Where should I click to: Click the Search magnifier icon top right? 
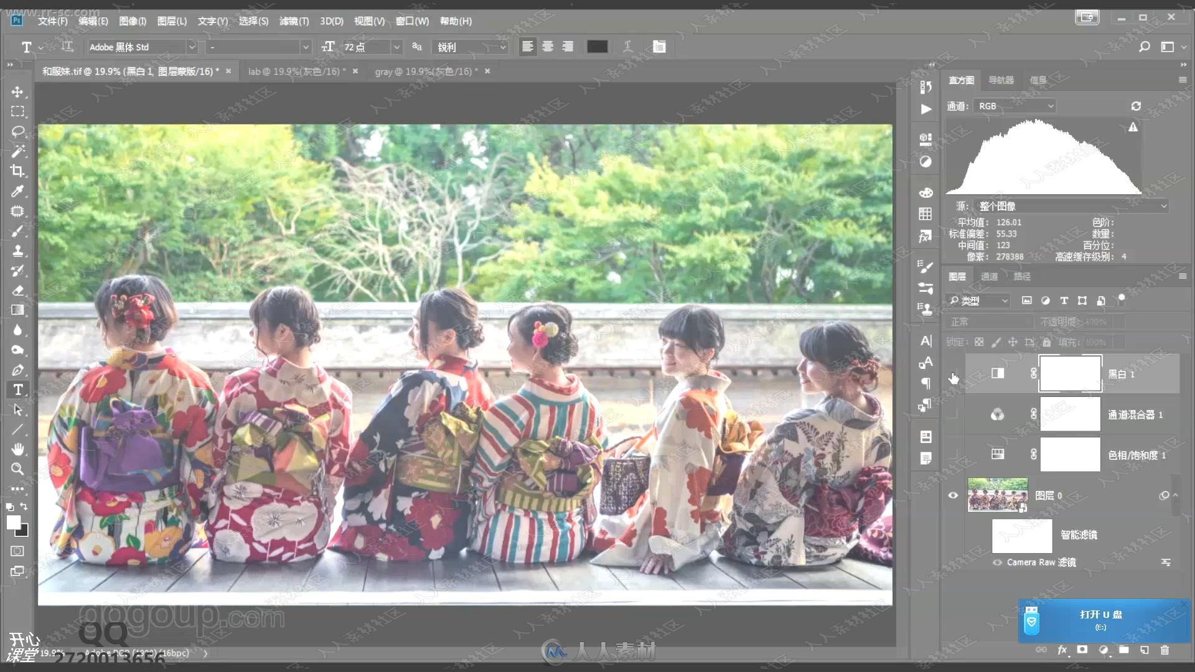[x=1144, y=47]
